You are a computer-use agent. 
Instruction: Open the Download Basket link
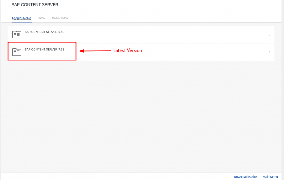(245, 177)
